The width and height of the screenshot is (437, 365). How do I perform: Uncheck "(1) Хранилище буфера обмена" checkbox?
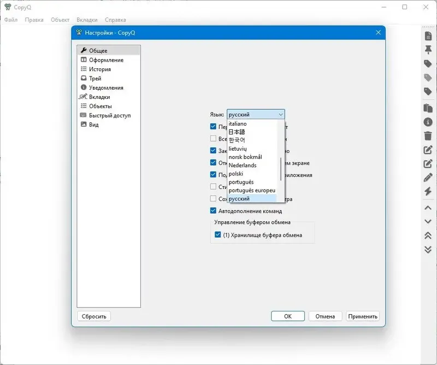click(x=218, y=234)
